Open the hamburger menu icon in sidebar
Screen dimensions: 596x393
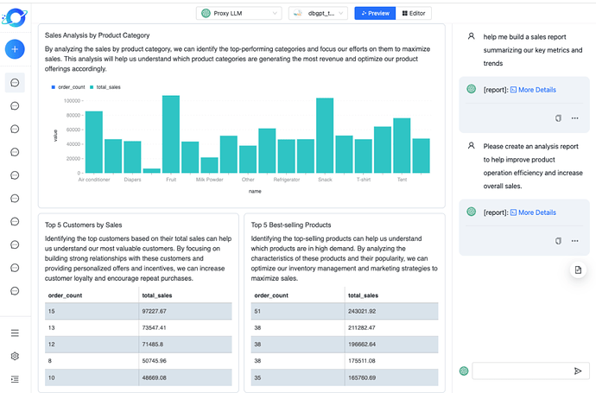tap(15, 333)
